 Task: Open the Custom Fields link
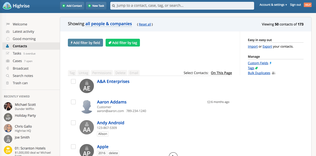coord(258,63)
